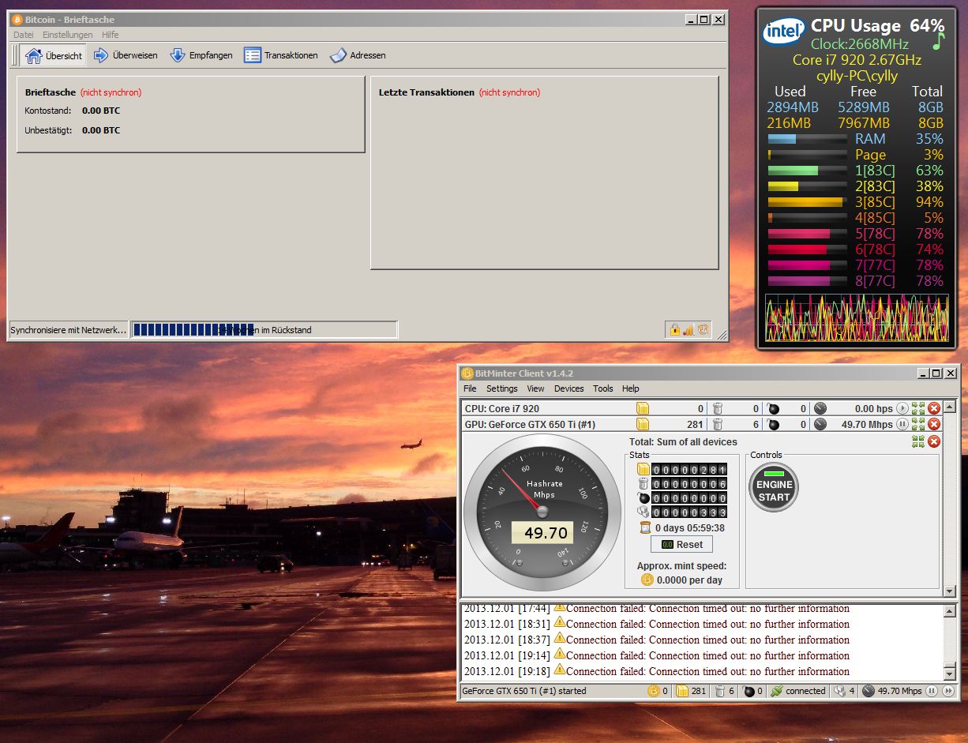Click the device list scrollbar up arrow
The image size is (968, 743).
point(950,407)
